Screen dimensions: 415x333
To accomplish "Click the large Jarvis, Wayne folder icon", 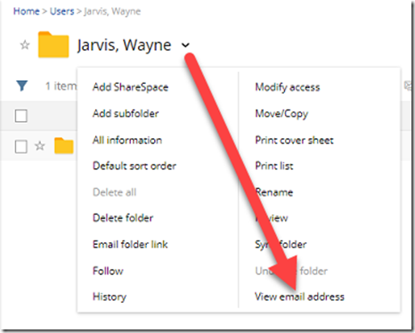I will click(x=53, y=45).
